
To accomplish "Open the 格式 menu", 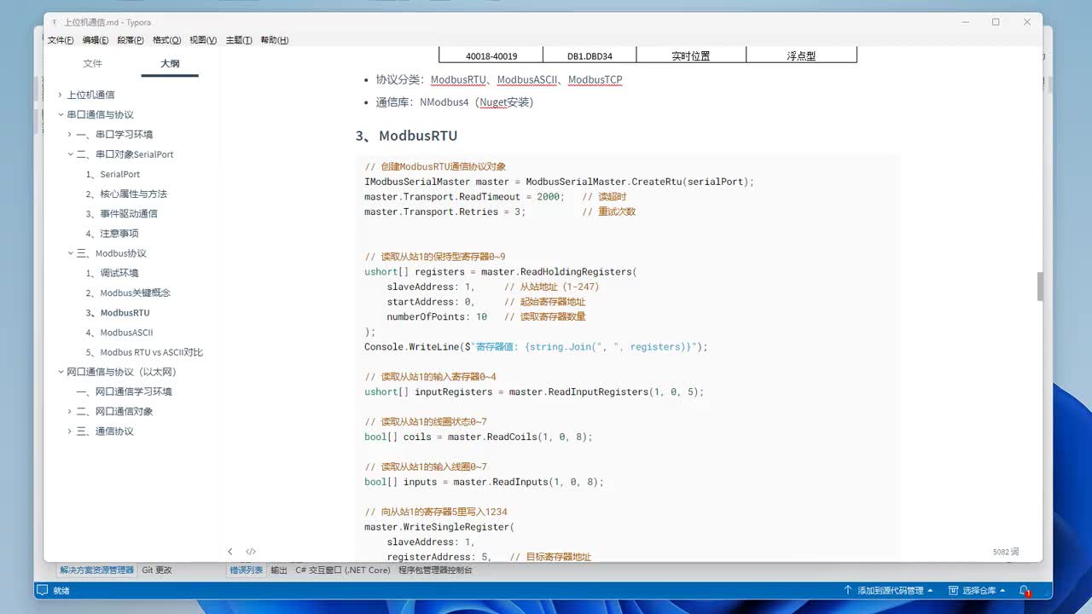I will click(x=166, y=40).
